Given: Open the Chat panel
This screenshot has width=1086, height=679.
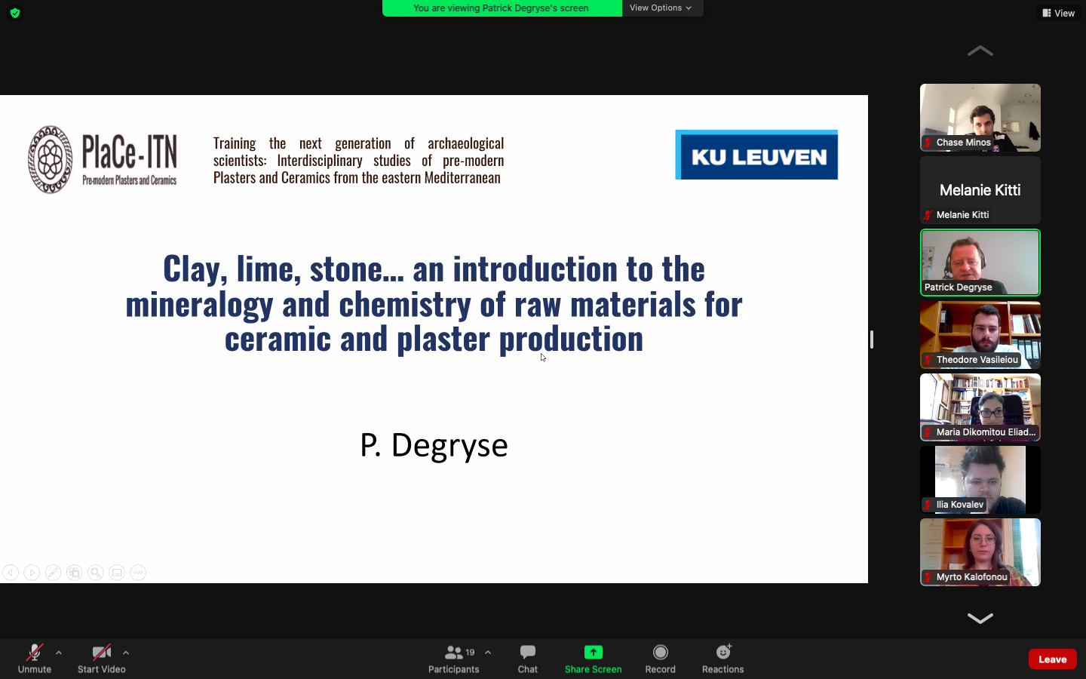Looking at the screenshot, I should tap(528, 659).
